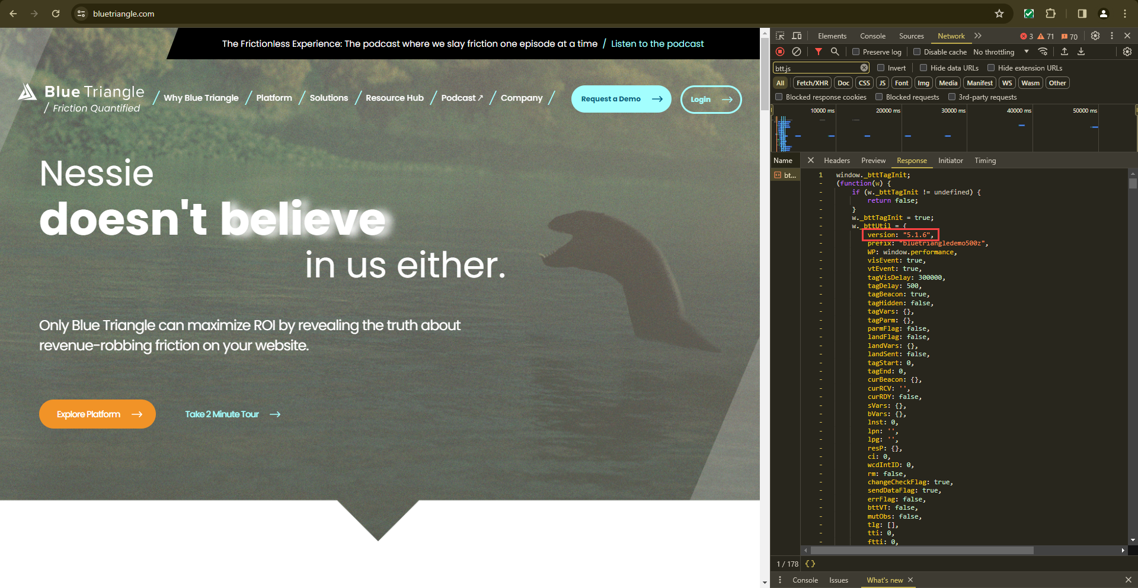Viewport: 1138px width, 588px height.
Task: Enable Preserve log checkbox
Action: [856, 52]
